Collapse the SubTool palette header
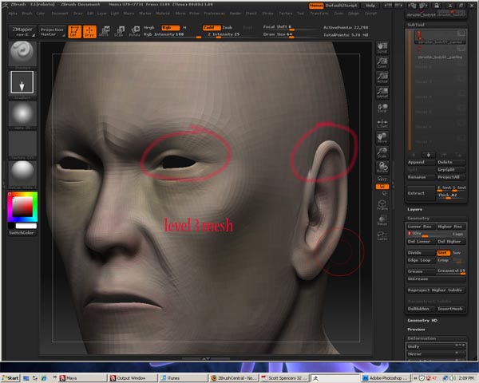The width and height of the screenshot is (479, 383). (x=416, y=25)
